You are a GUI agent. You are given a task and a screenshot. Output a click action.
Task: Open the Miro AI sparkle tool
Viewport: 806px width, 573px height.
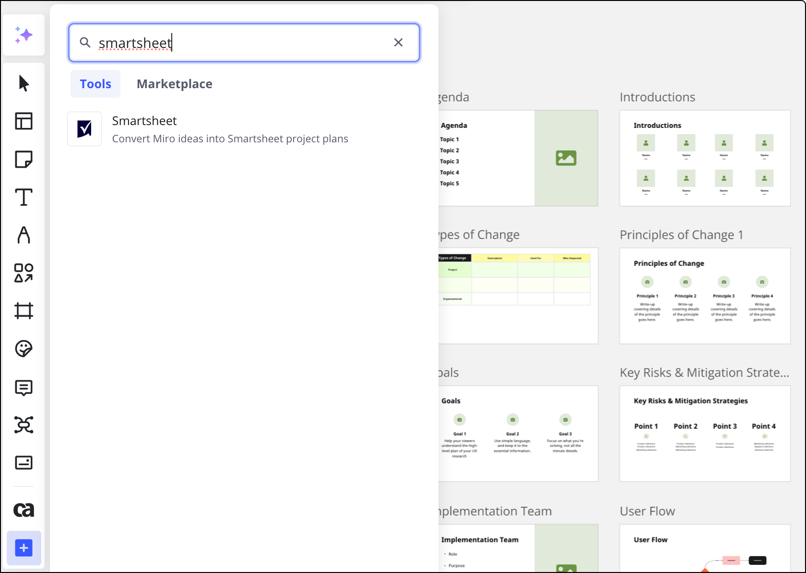pyautogui.click(x=24, y=35)
